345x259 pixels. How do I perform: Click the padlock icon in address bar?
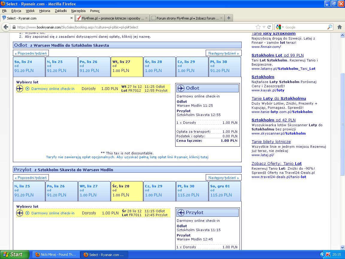point(14,27)
